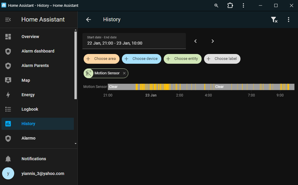Click the 23 Jan axis label

(x=151, y=95)
